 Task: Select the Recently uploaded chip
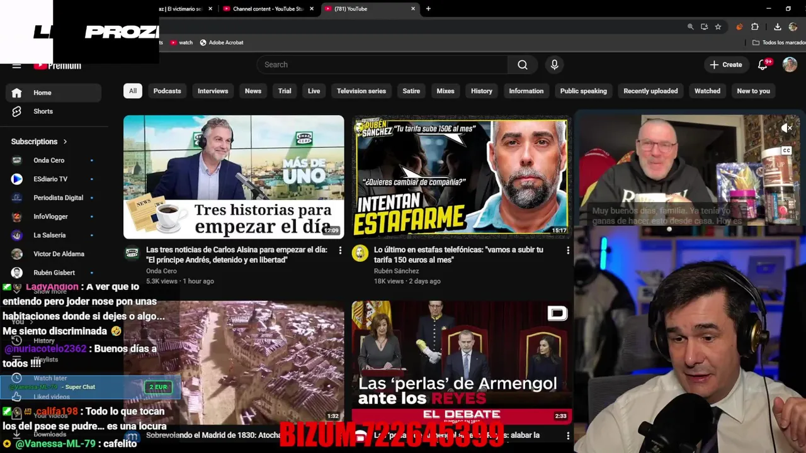click(650, 91)
